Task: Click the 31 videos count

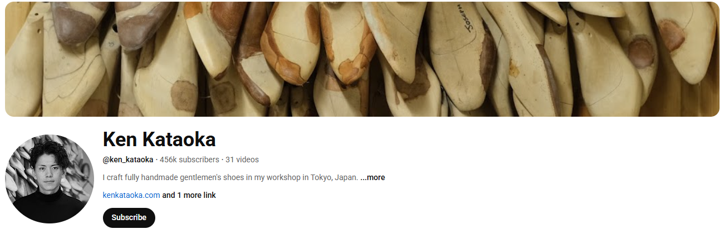Action: pos(242,160)
